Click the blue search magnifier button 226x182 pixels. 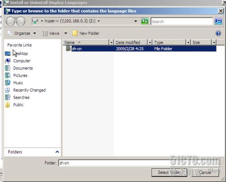(219, 22)
